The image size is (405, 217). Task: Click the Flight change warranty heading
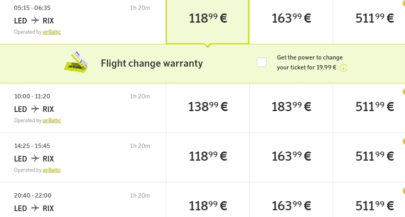point(152,63)
